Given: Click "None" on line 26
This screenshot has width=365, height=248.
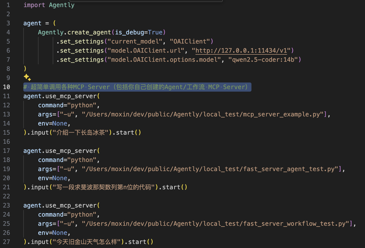Looking at the screenshot, I should pos(60,233).
